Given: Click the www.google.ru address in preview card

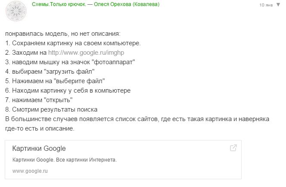Looking at the screenshot, I should click(30, 171).
